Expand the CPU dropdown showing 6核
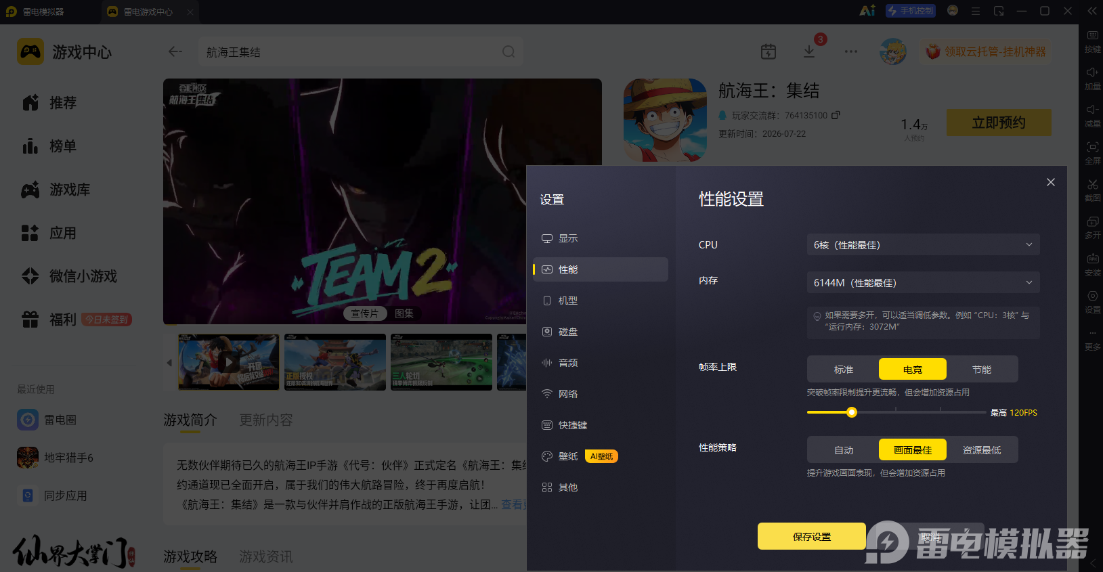 pyautogui.click(x=924, y=245)
